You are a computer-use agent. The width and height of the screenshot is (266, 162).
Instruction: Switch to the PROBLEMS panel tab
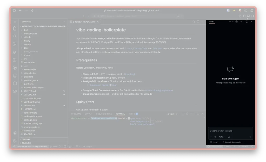coord(76,114)
